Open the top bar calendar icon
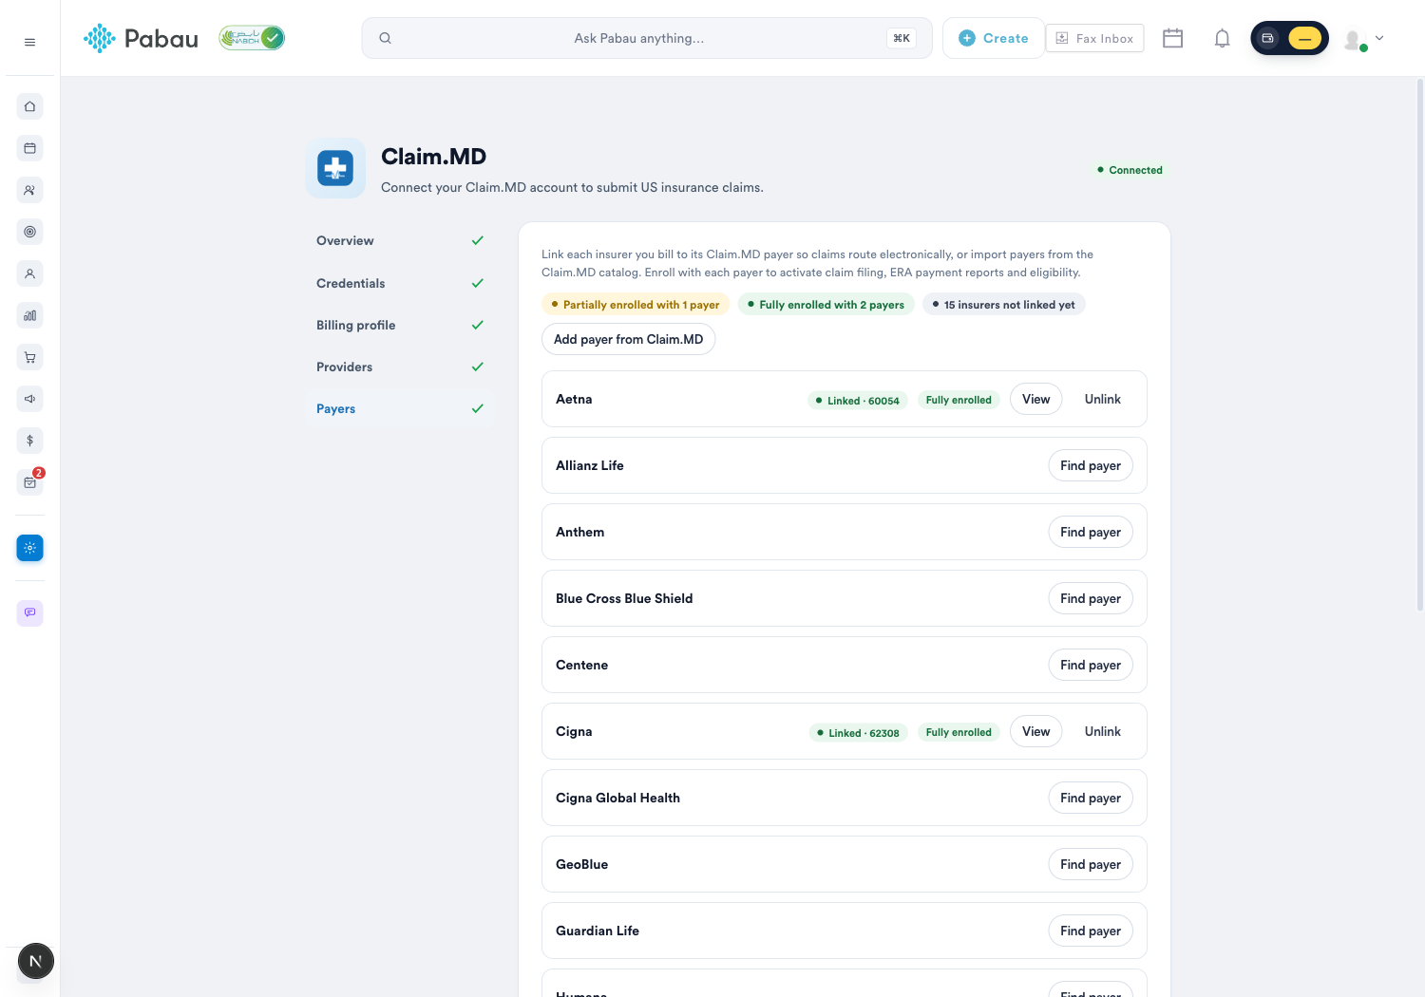The width and height of the screenshot is (1425, 997). click(x=1172, y=38)
